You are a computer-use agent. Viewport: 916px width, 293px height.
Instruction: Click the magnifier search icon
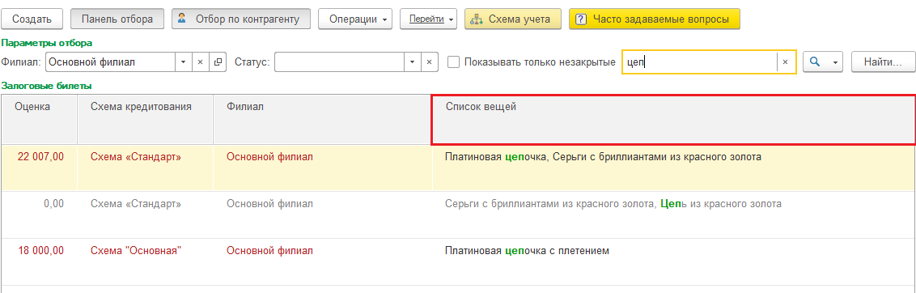click(x=815, y=62)
